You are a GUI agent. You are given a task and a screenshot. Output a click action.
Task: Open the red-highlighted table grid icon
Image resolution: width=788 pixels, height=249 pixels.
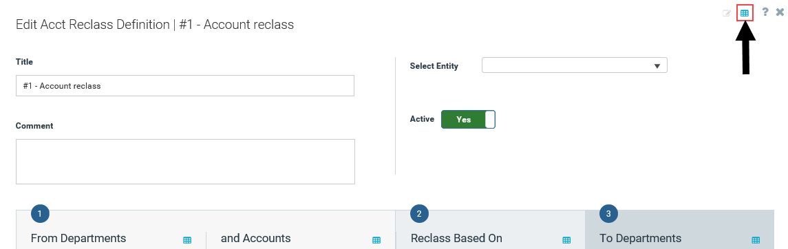pos(745,14)
